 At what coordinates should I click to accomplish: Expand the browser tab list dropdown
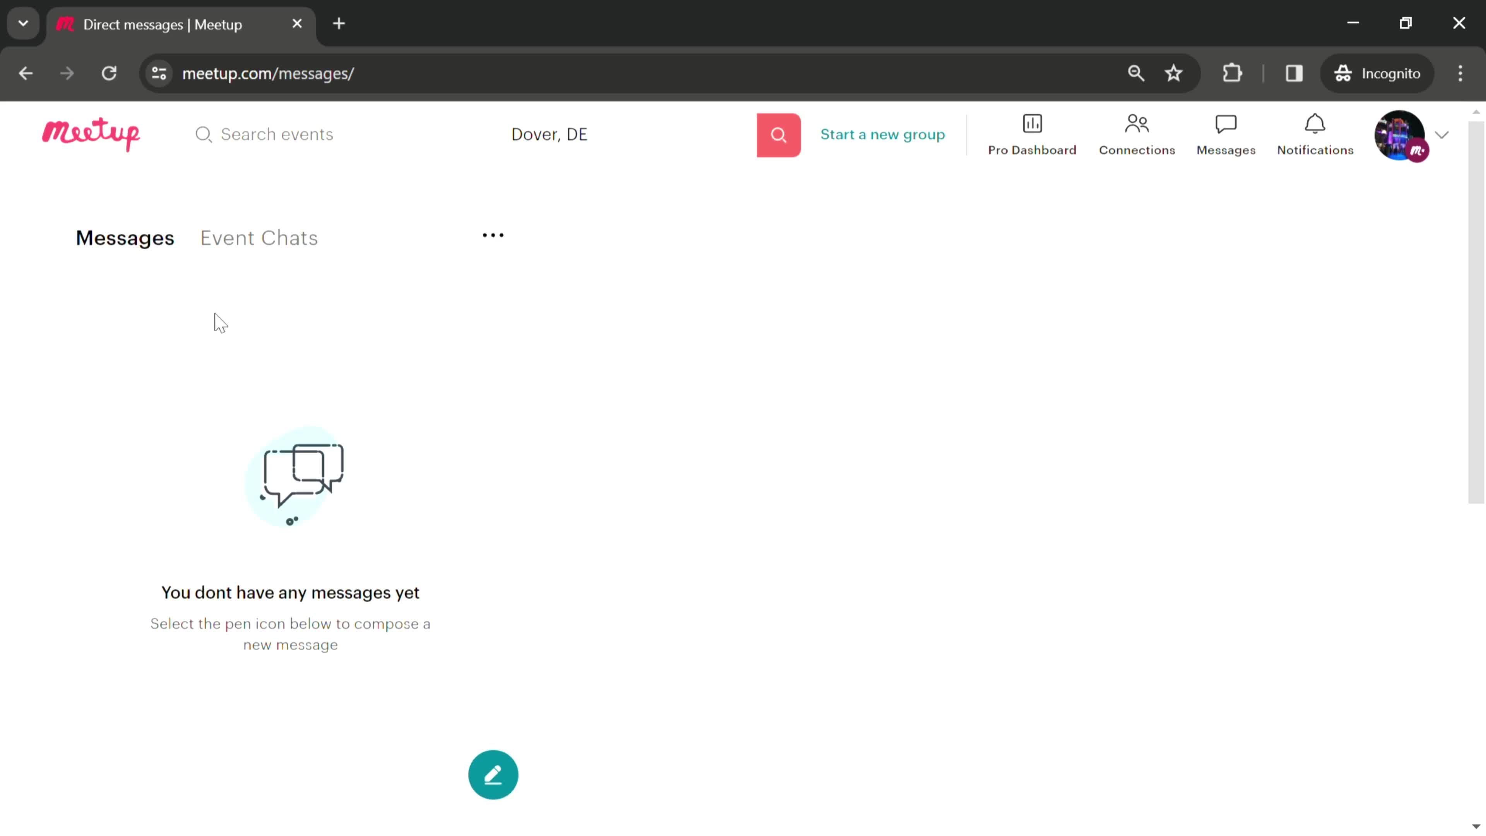[x=22, y=22]
